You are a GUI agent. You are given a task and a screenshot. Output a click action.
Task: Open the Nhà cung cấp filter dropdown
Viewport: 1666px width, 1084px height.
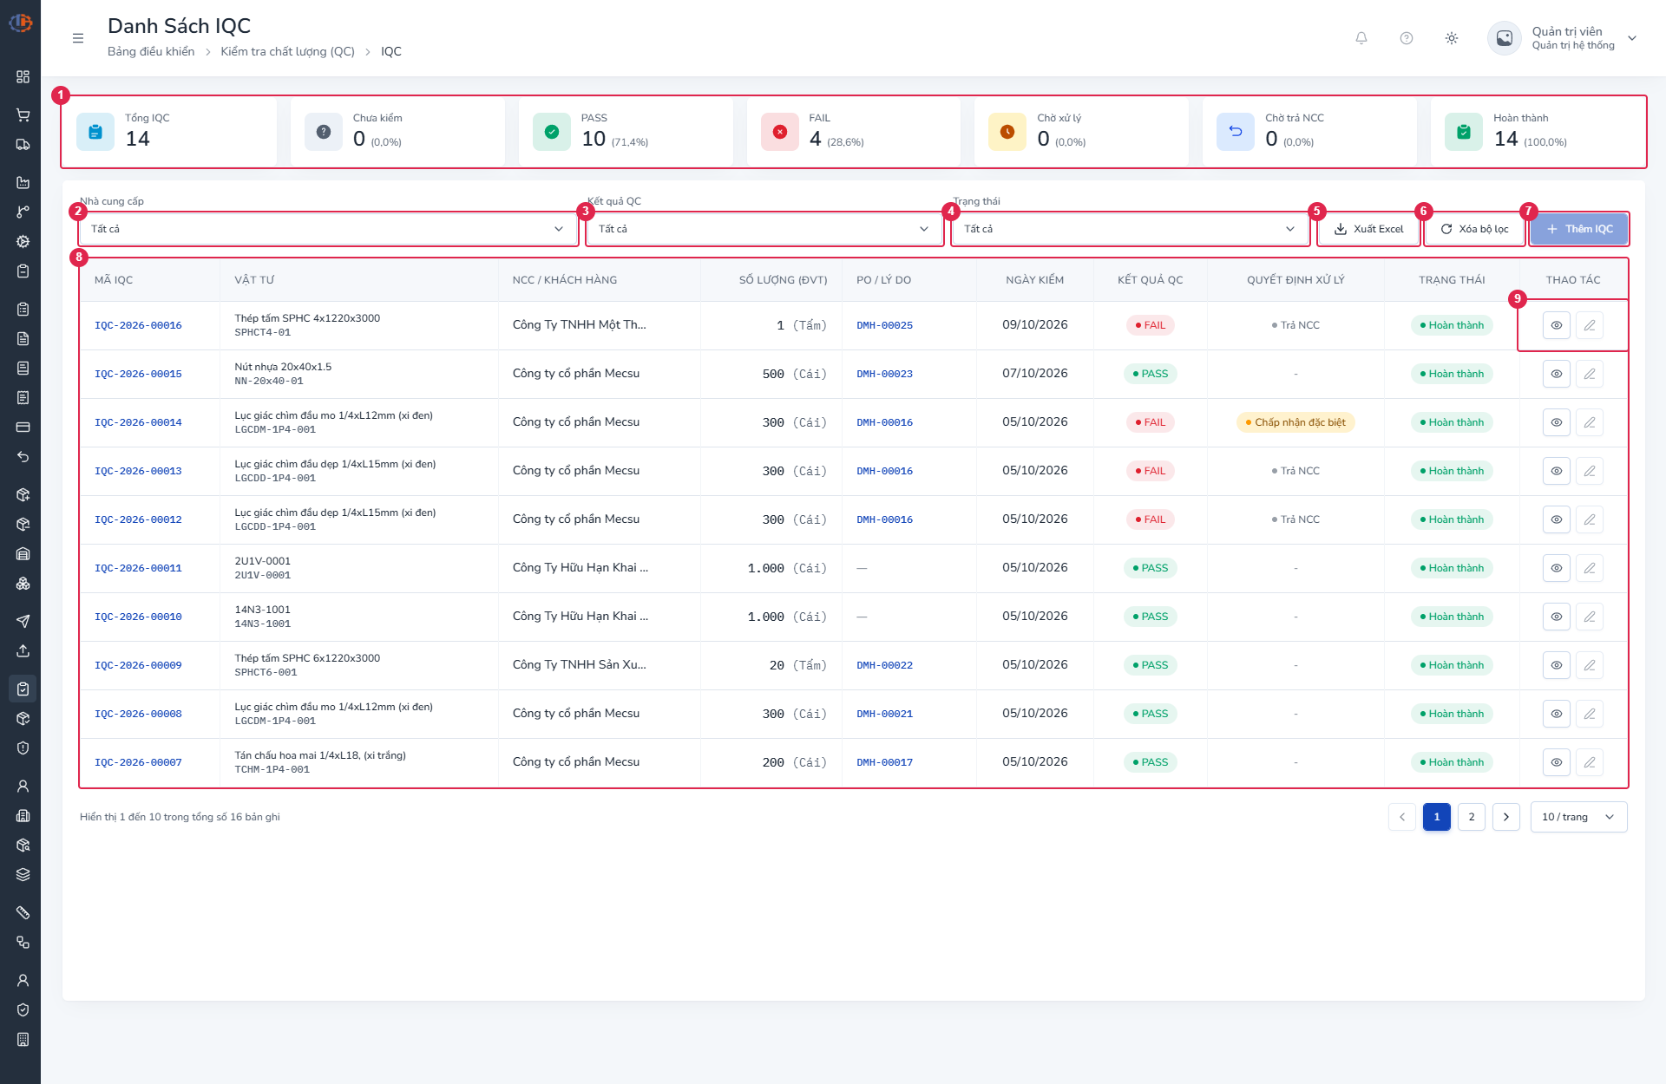coord(327,229)
